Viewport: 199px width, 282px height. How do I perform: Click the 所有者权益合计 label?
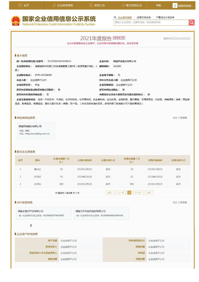(137, 241)
